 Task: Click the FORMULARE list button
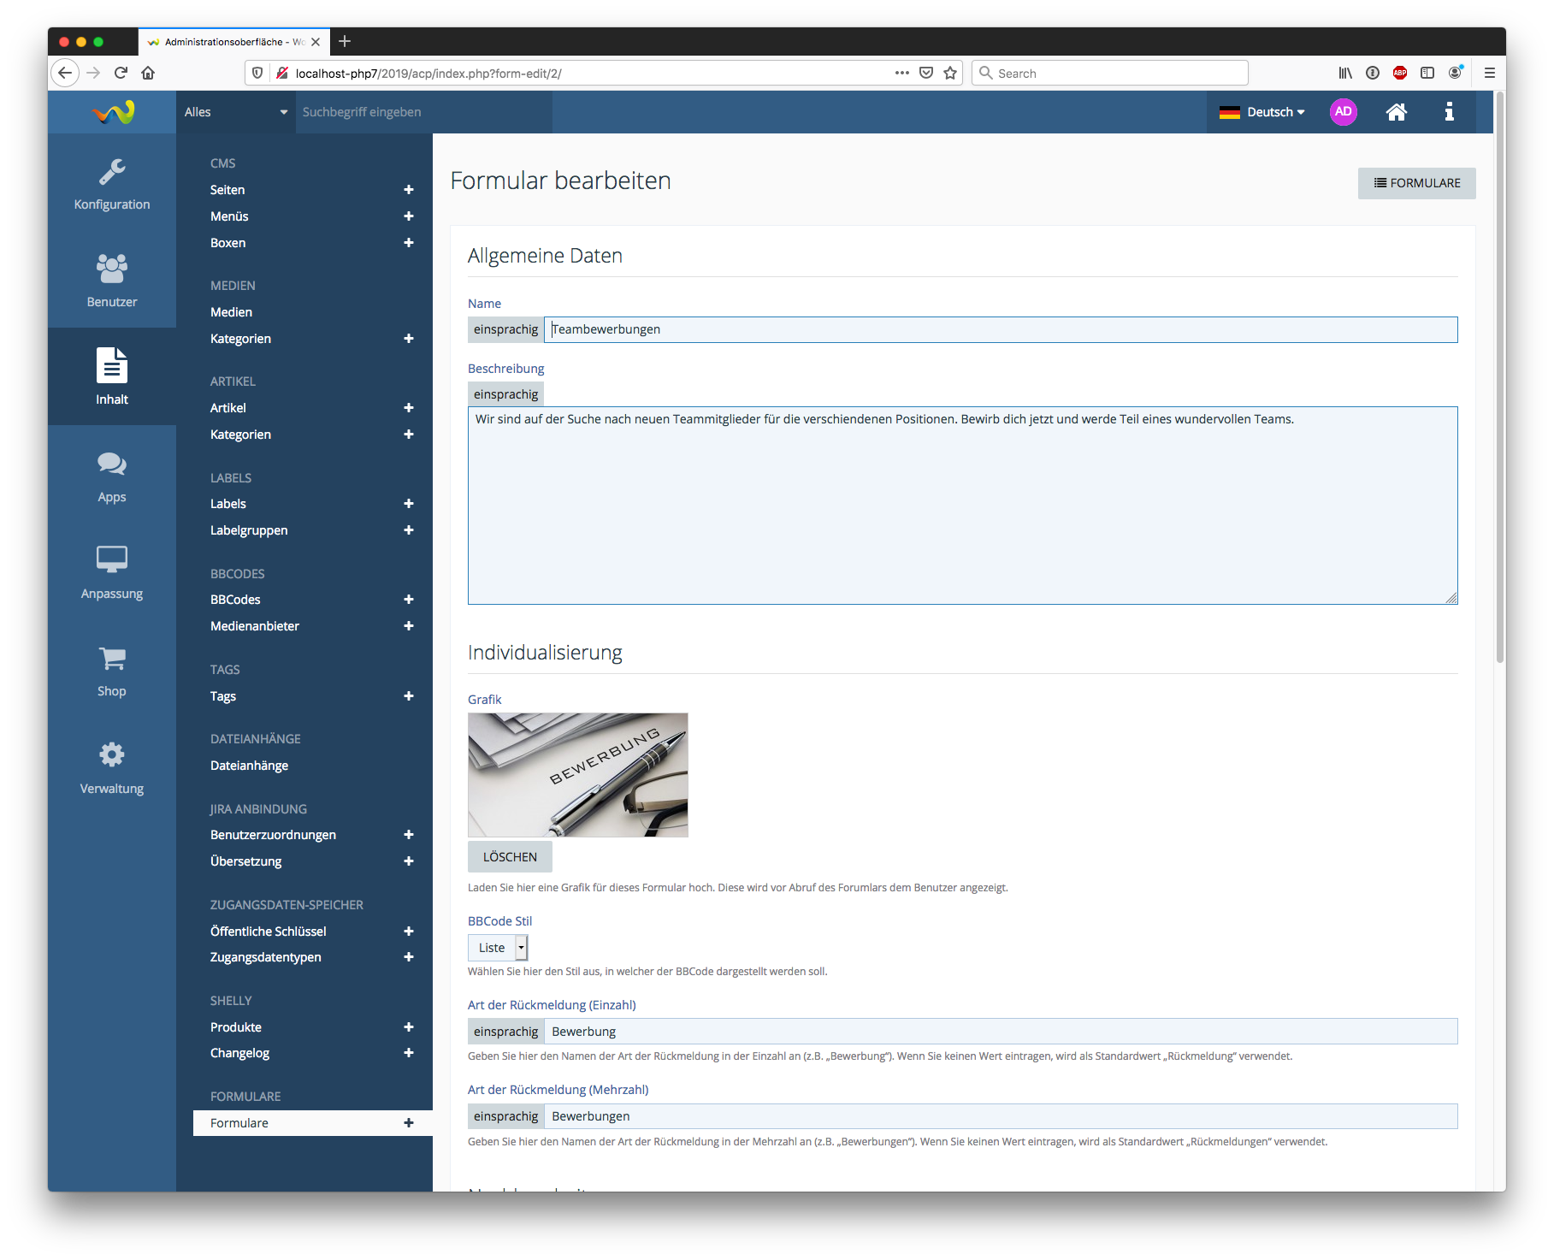click(x=1416, y=183)
